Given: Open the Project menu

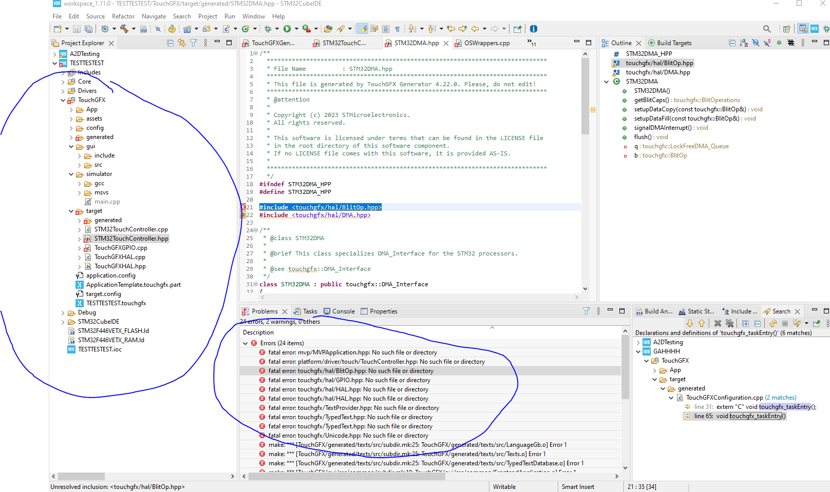Looking at the screenshot, I should pyautogui.click(x=207, y=16).
